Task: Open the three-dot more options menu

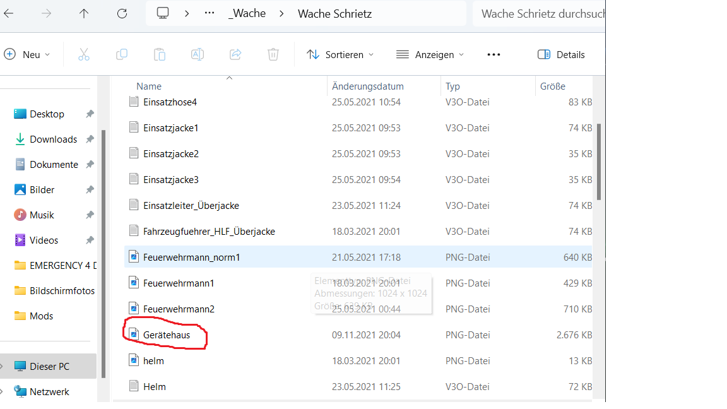Action: coord(494,55)
